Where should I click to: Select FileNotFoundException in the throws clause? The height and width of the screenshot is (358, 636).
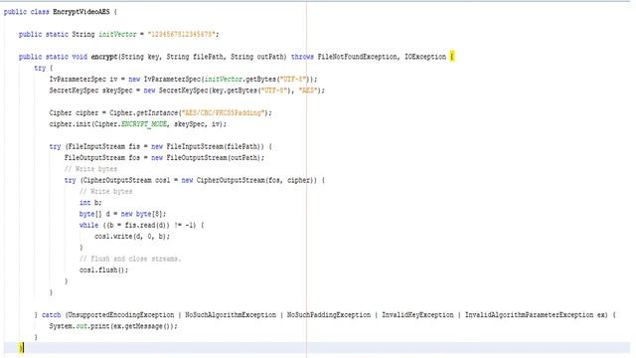pos(357,57)
